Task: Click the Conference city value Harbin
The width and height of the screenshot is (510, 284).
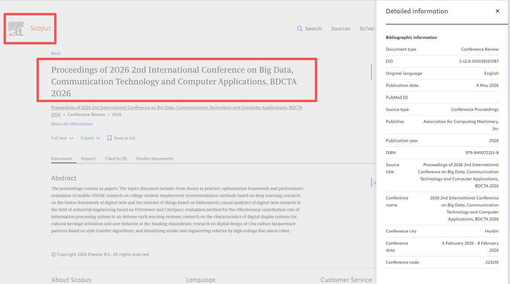Action: coord(492,231)
